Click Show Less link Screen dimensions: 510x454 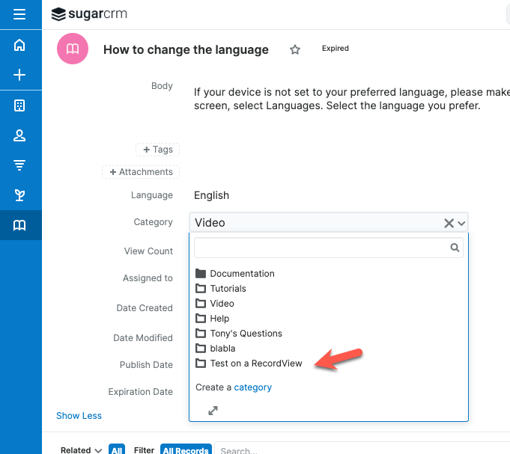(79, 416)
